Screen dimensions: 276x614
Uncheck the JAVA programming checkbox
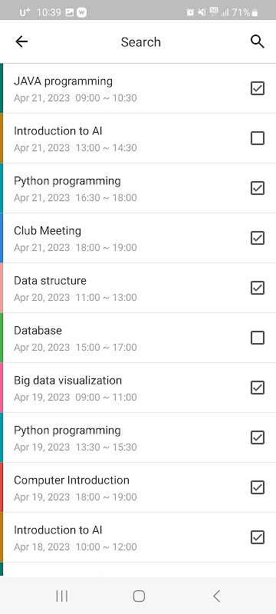[258, 88]
